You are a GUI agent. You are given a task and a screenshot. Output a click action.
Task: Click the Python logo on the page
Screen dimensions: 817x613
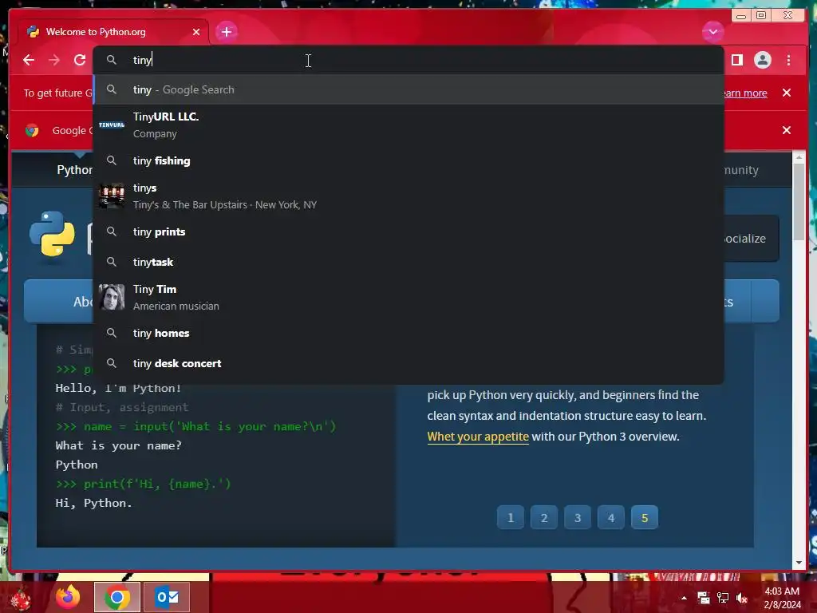pos(53,234)
